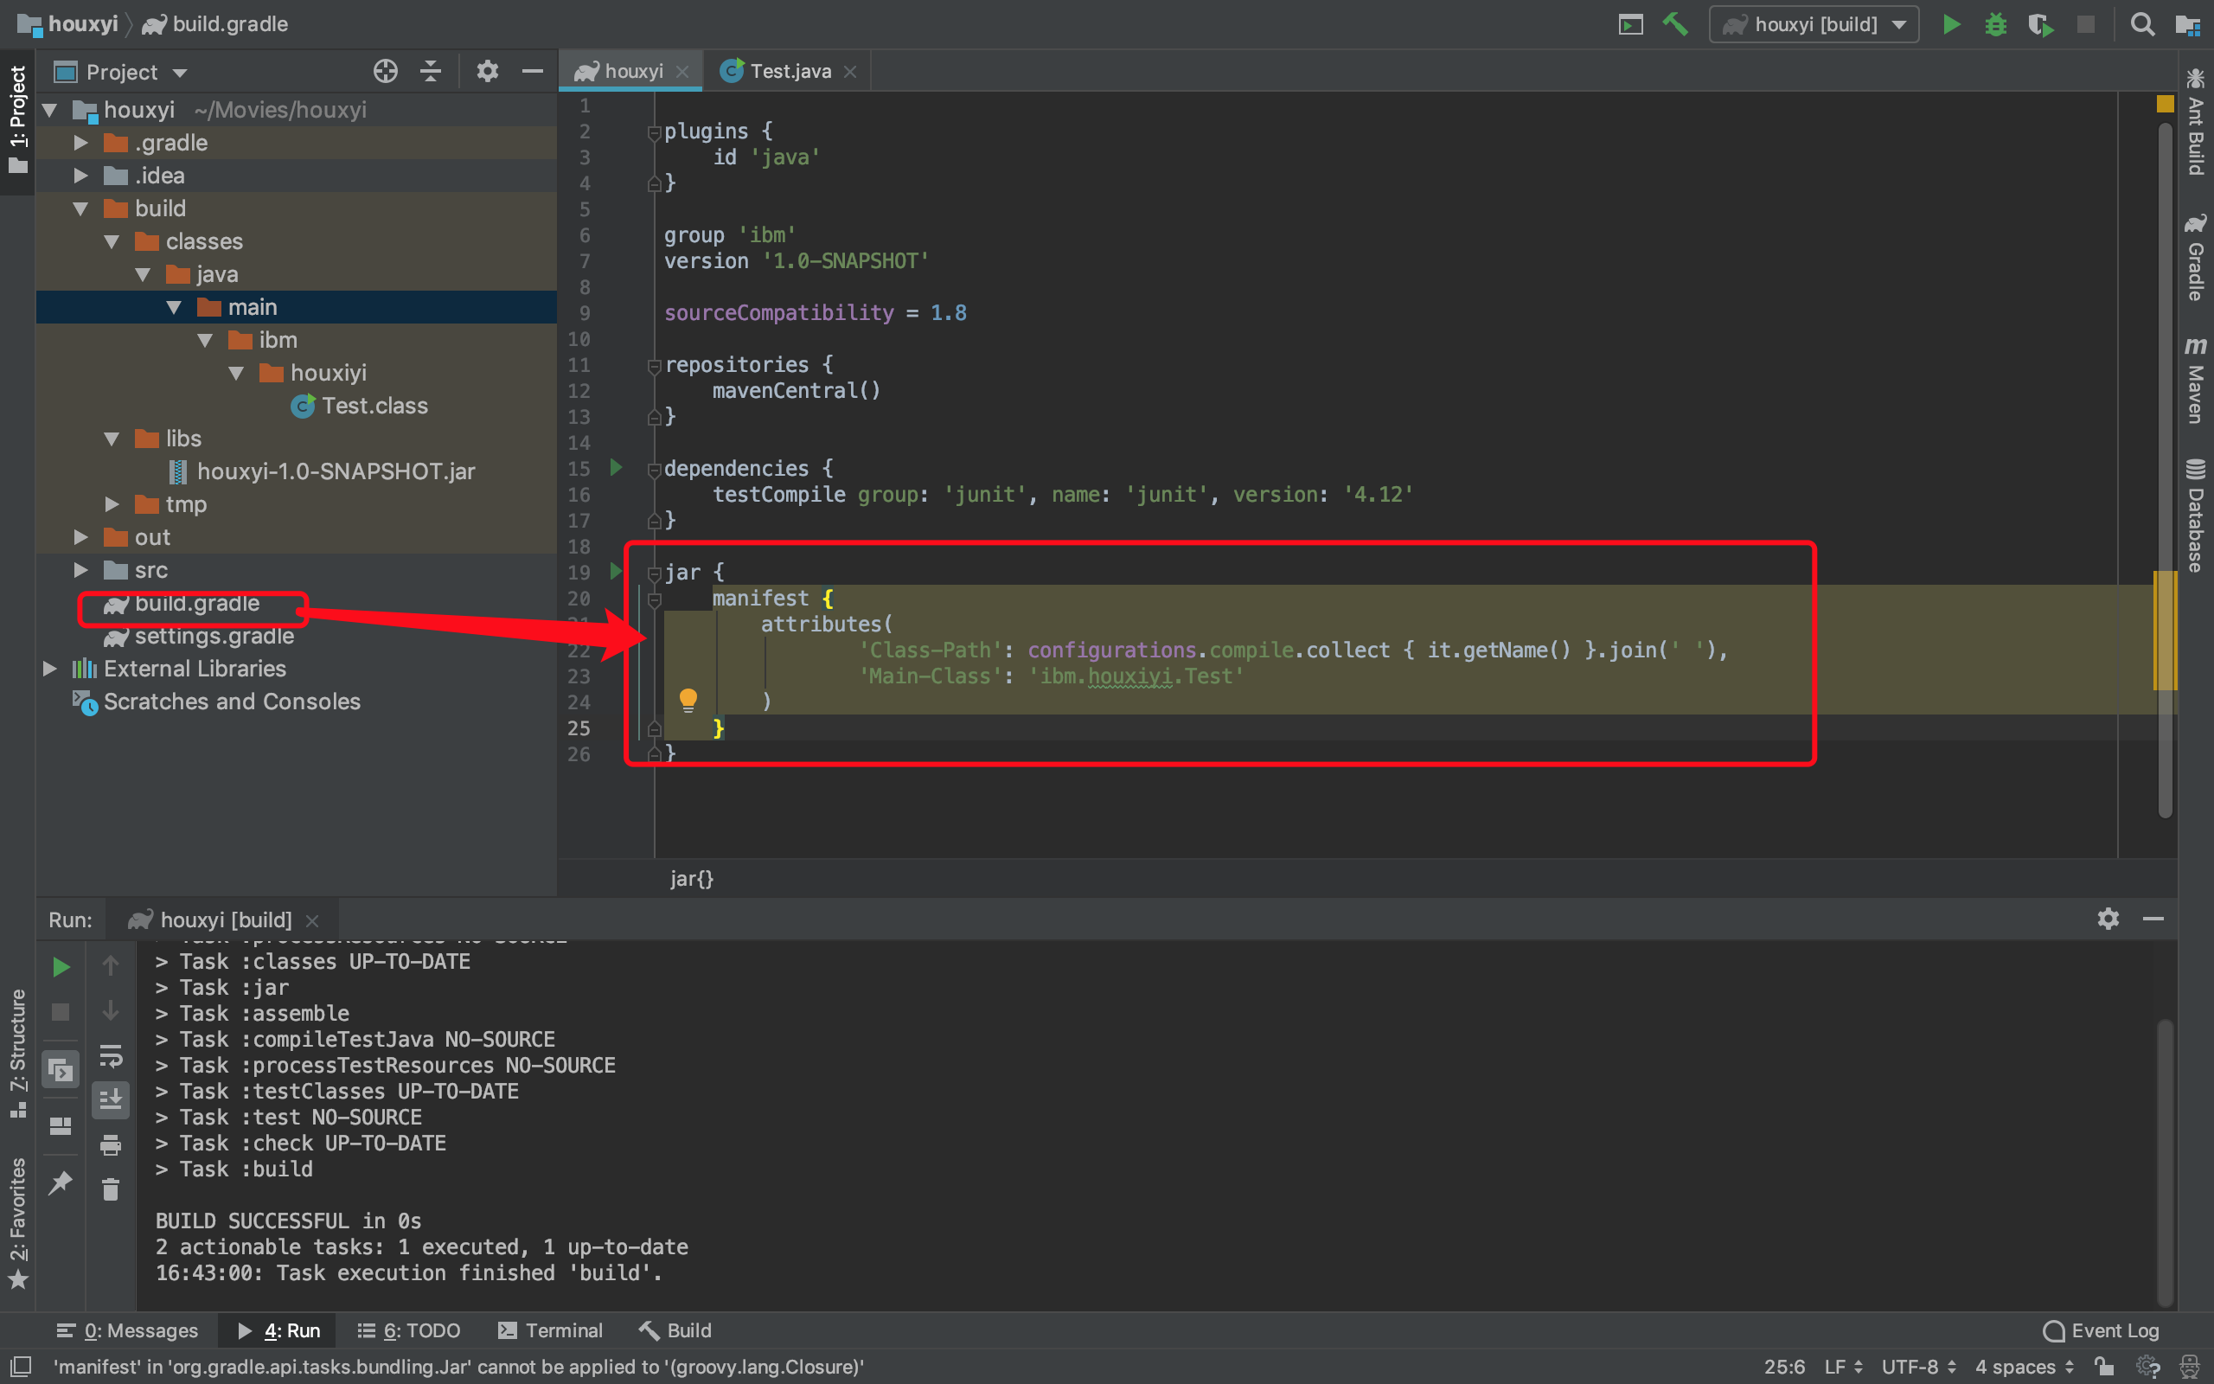Toggle the read-only lock icon in status bar
This screenshot has width=2214, height=1384.
point(2104,1367)
